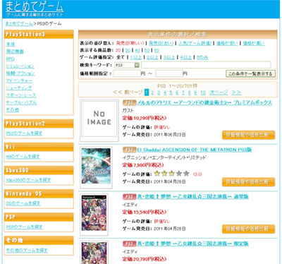Click PS2のゲームを探す link

point(24,133)
